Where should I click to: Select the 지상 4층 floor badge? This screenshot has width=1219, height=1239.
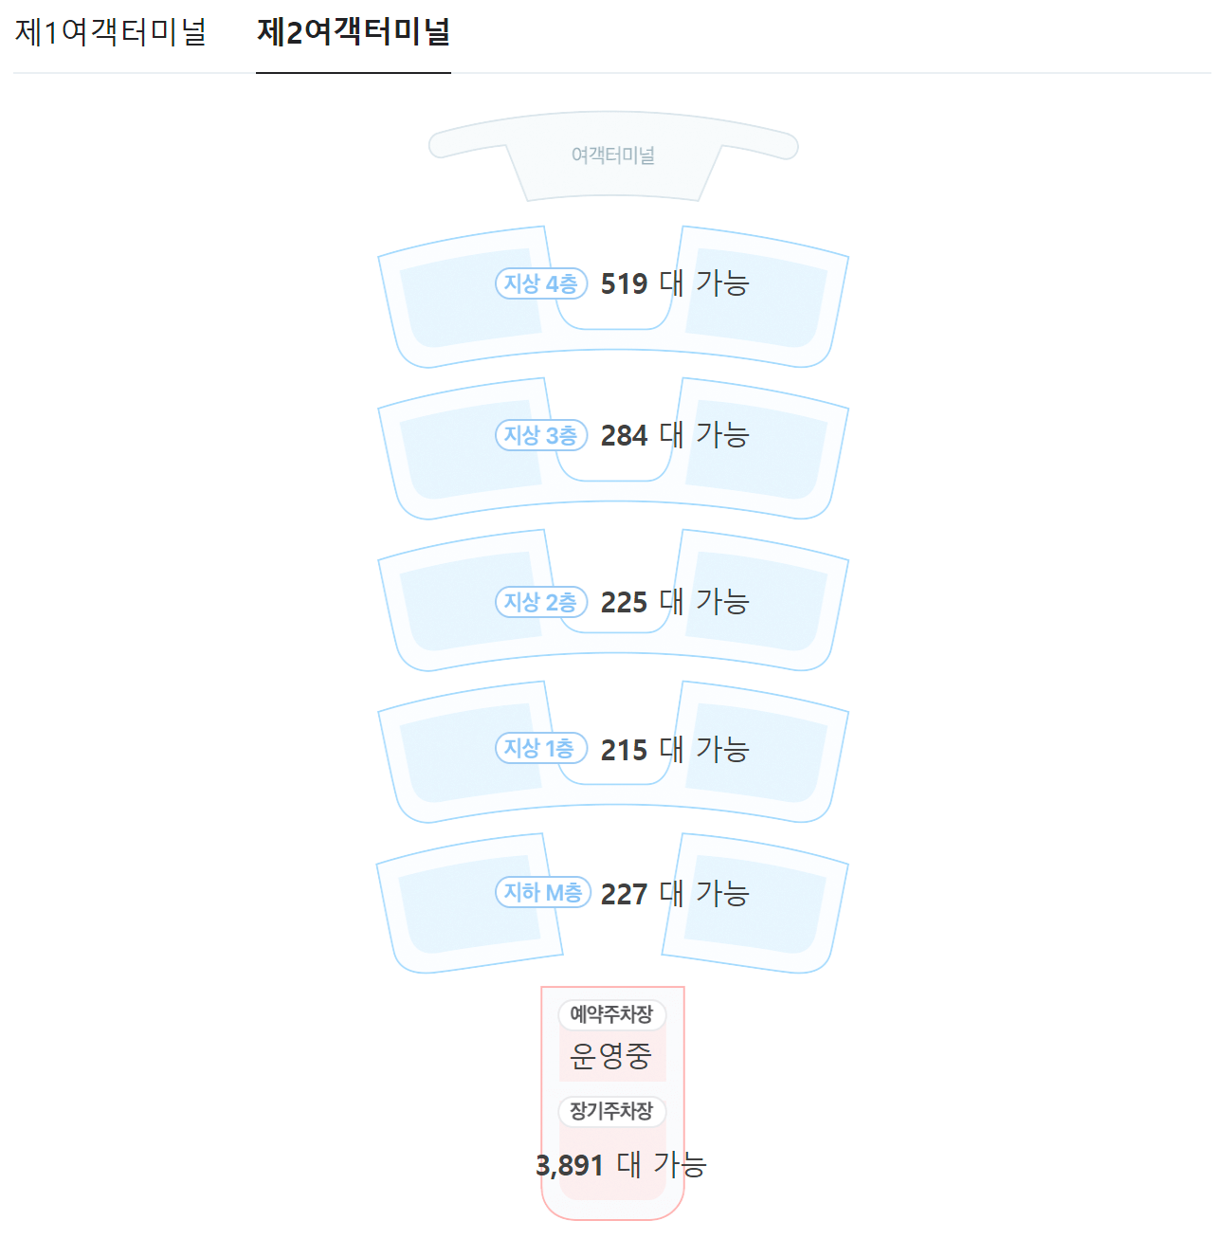540,282
